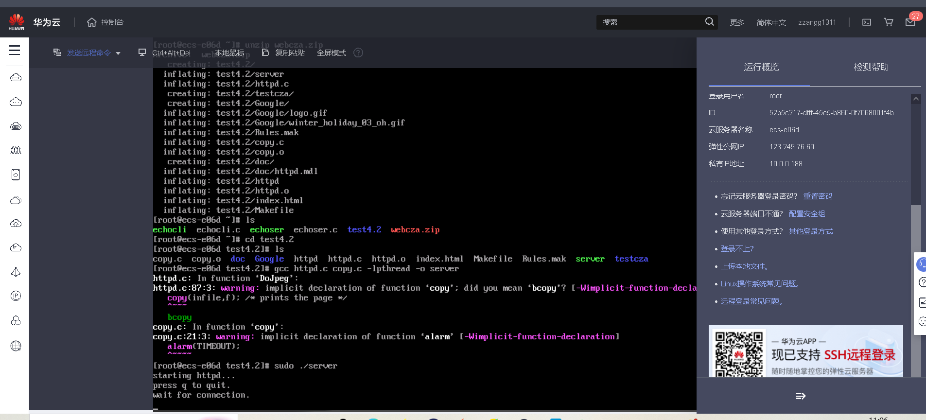Open the elastic IP circle sidebar icon
Viewport: 926px width, 420px height.
16,296
